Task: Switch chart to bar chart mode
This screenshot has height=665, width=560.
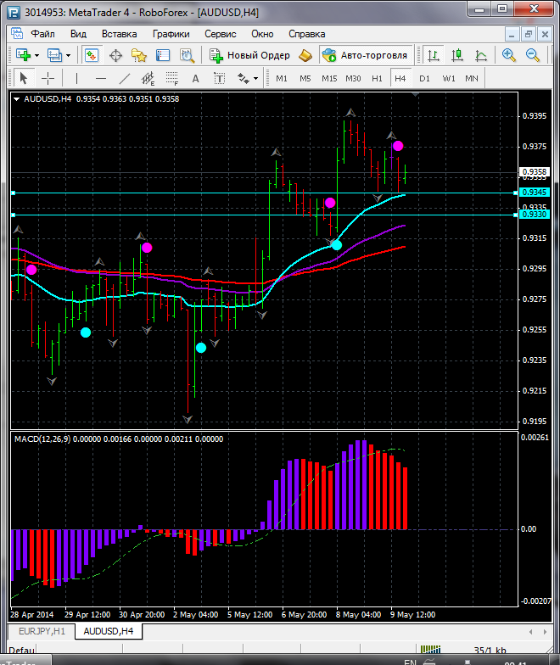Action: (434, 55)
